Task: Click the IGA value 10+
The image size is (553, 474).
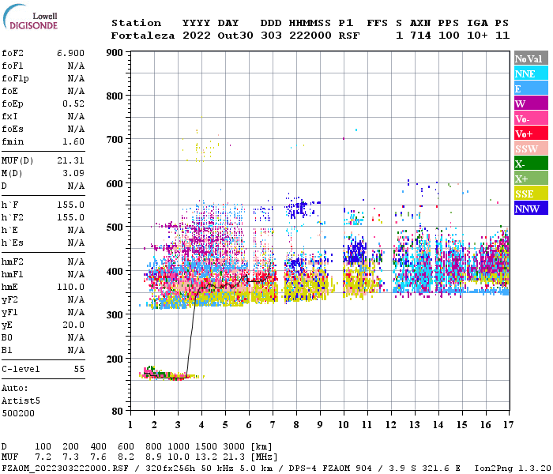Action: tap(477, 36)
